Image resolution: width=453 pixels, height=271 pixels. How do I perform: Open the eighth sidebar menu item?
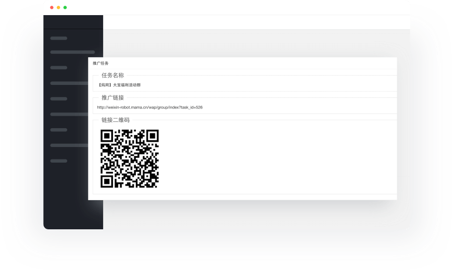click(69, 145)
